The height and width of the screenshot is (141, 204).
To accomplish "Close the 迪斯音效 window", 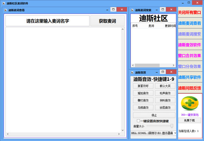I will 171,72.
